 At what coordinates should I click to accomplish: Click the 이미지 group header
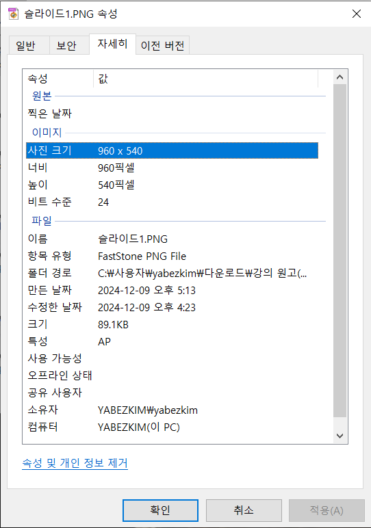coord(47,133)
